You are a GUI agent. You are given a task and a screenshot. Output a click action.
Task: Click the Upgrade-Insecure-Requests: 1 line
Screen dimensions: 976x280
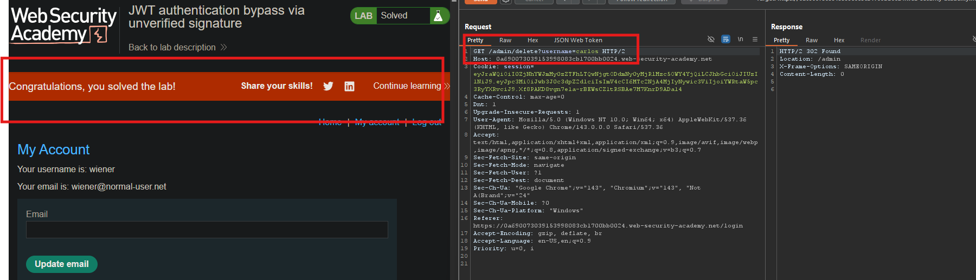(526, 112)
